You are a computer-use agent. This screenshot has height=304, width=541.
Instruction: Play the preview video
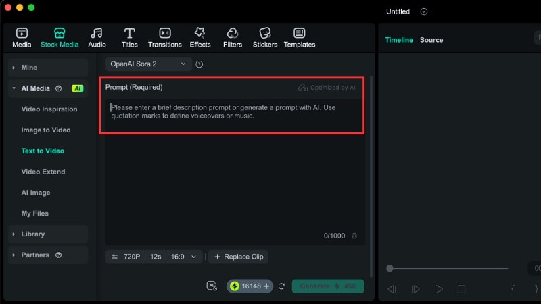click(438, 289)
